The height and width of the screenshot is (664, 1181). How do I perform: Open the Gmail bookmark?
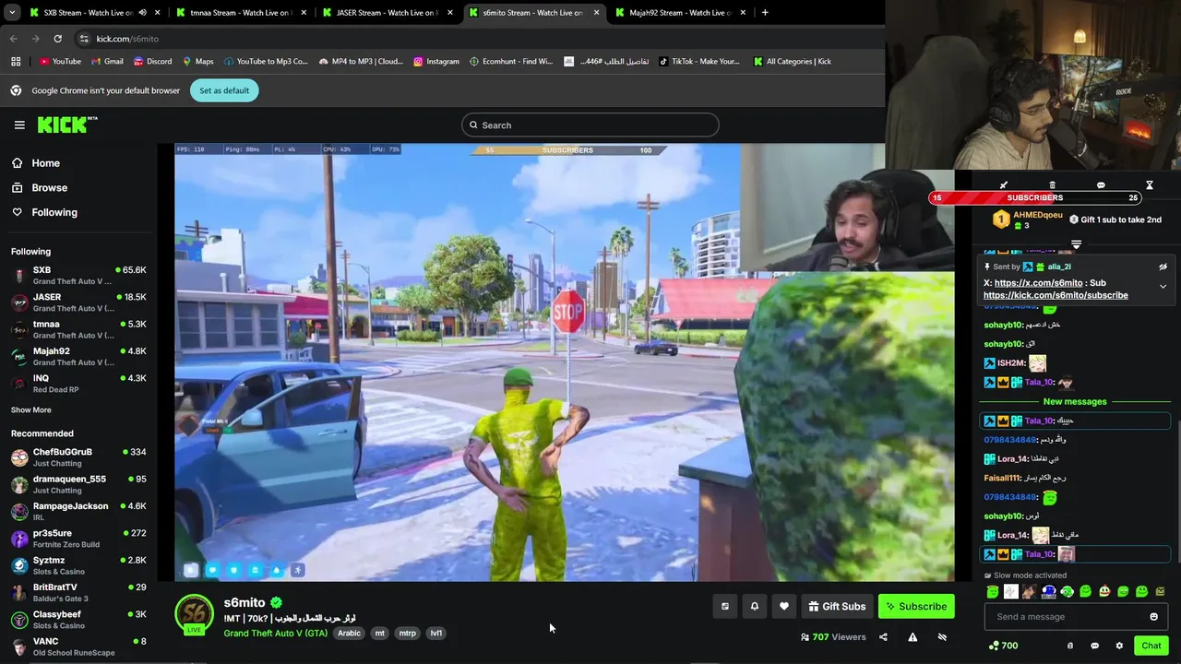click(107, 62)
